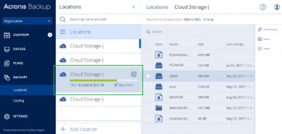Click the search magnifier in Locations panel
This screenshot has height=134, width=282.
click(63, 19)
